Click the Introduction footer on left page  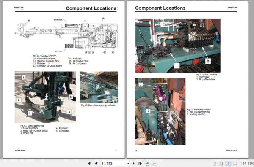point(20,151)
